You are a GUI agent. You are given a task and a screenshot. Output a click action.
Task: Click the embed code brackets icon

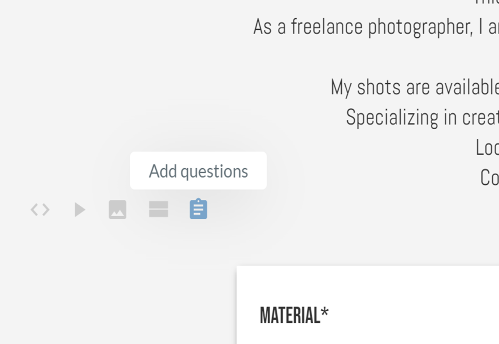pos(40,210)
